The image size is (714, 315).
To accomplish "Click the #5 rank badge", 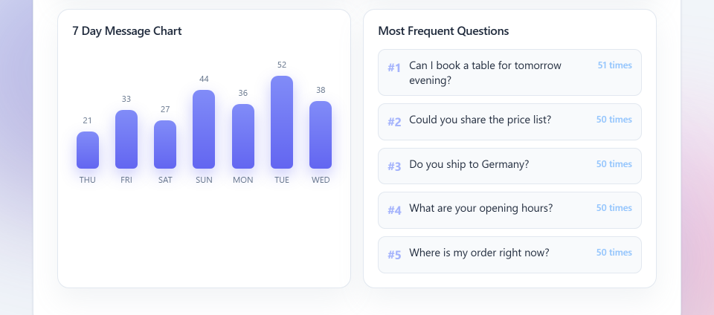I will click(x=394, y=255).
